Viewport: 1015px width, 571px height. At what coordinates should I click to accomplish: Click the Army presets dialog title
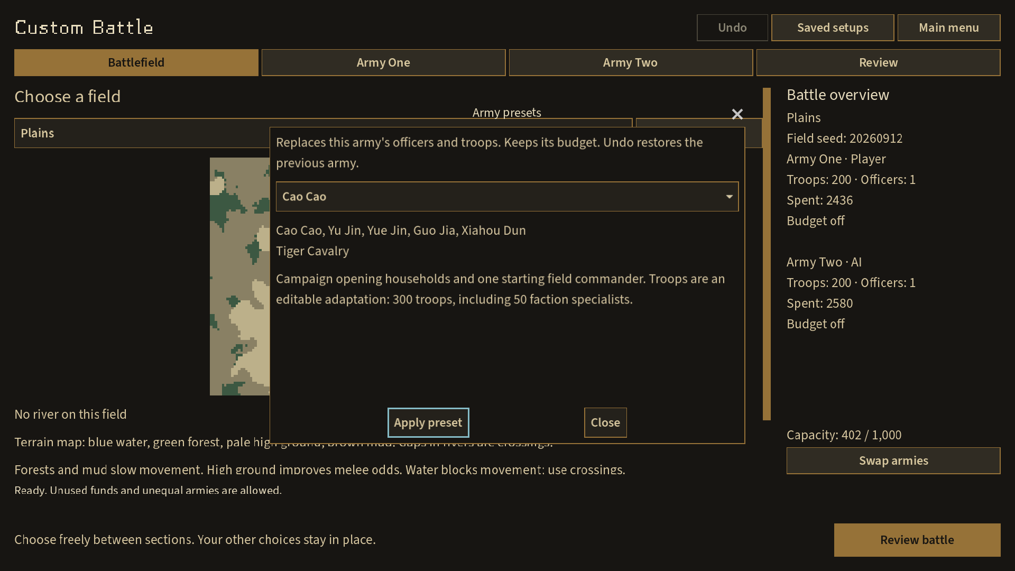coord(506,113)
